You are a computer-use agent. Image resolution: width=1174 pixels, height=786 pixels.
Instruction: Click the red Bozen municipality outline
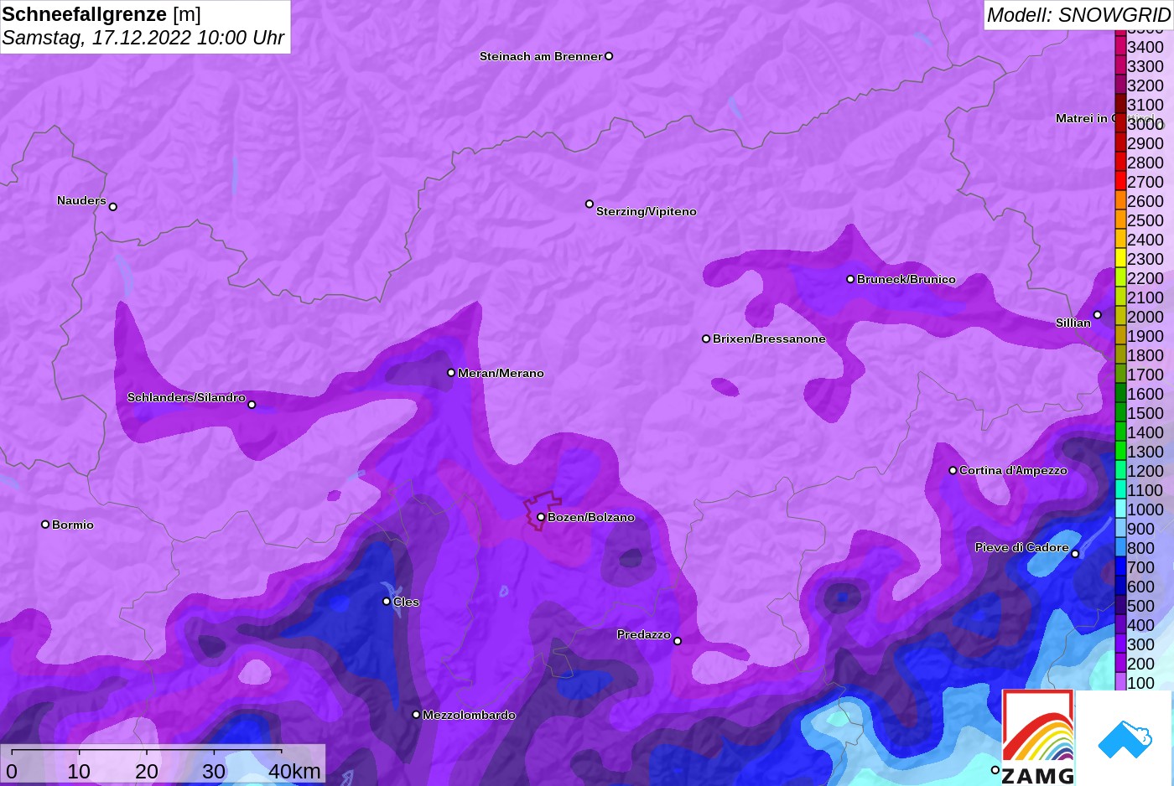(x=543, y=510)
